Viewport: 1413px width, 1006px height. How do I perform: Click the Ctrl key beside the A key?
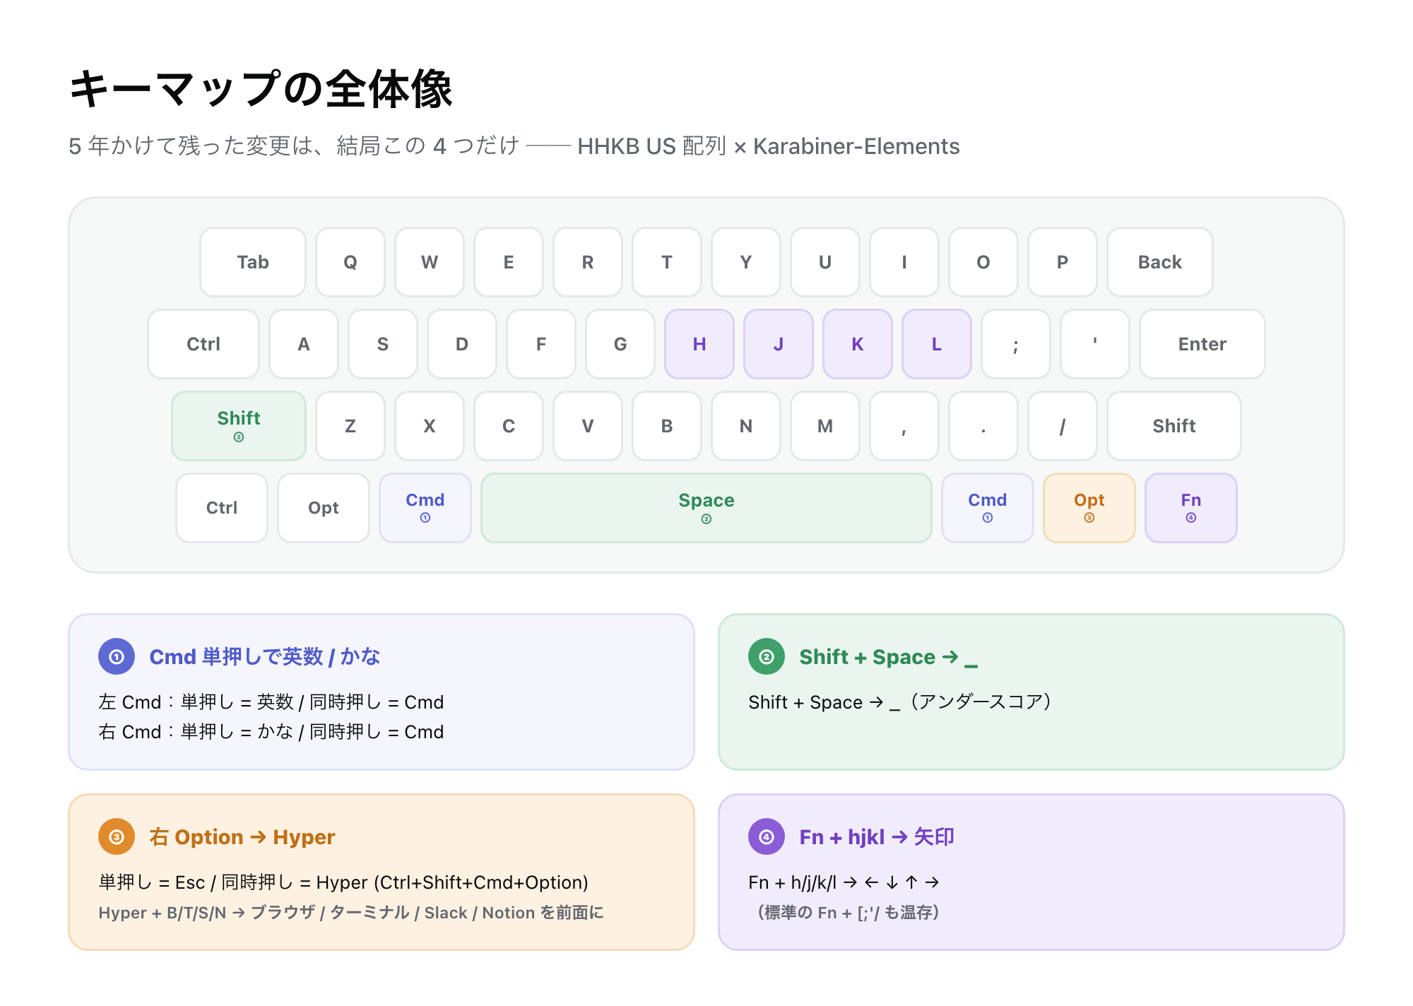pyautogui.click(x=203, y=344)
